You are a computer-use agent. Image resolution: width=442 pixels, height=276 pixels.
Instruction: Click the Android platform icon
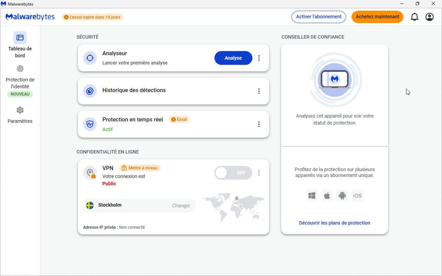342,196
